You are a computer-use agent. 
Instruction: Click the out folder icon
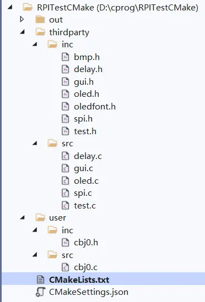click(x=40, y=20)
